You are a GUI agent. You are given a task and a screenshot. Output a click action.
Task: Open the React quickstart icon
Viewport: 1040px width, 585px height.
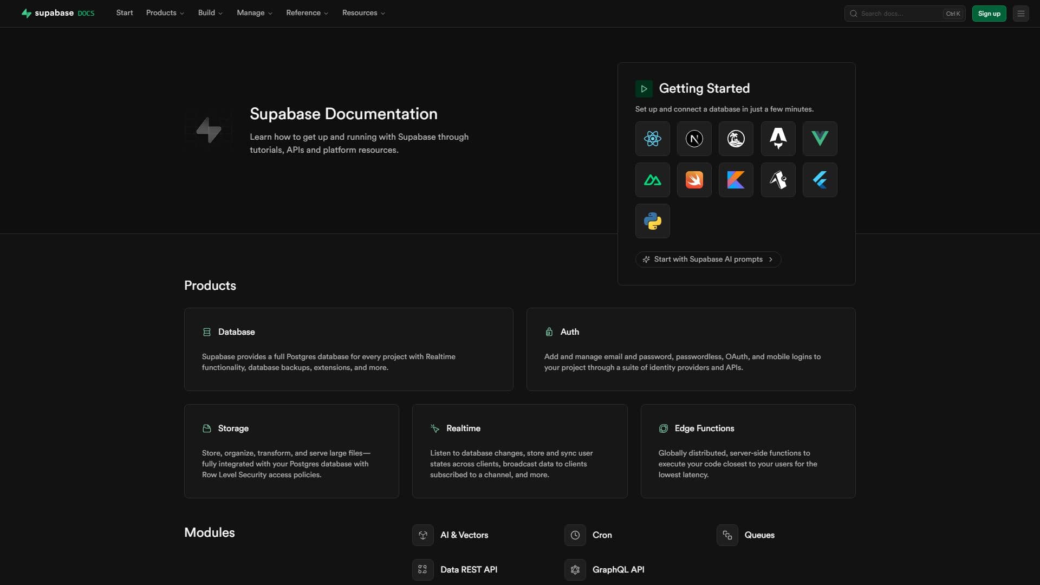[652, 139]
